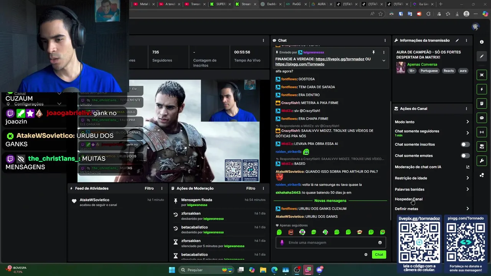The height and width of the screenshot is (276, 491).
Task: Open Informações da transmissão three-dot menu
Action: tap(466, 40)
